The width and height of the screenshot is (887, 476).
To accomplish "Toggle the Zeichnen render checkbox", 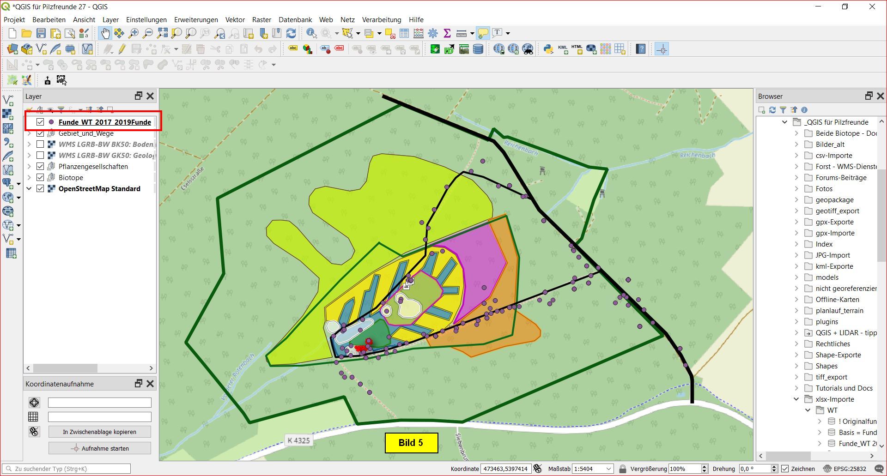I will click(x=785, y=469).
